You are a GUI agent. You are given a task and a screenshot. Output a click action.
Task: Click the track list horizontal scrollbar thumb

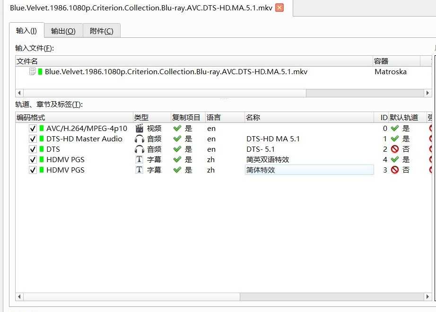[x=131, y=297]
